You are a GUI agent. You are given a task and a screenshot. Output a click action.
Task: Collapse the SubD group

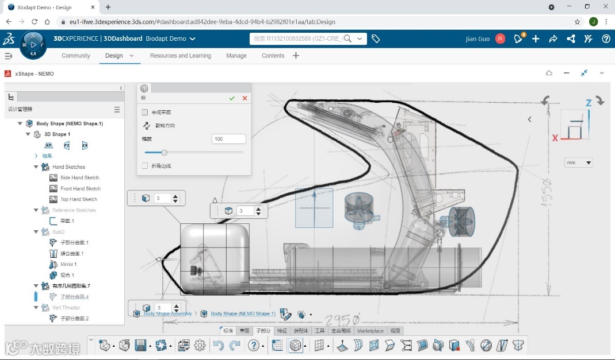click(x=36, y=231)
